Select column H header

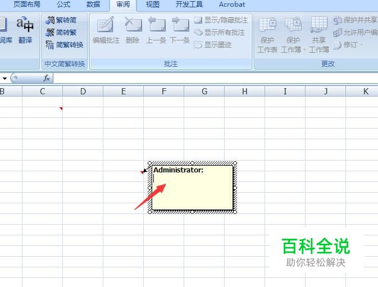[245, 92]
